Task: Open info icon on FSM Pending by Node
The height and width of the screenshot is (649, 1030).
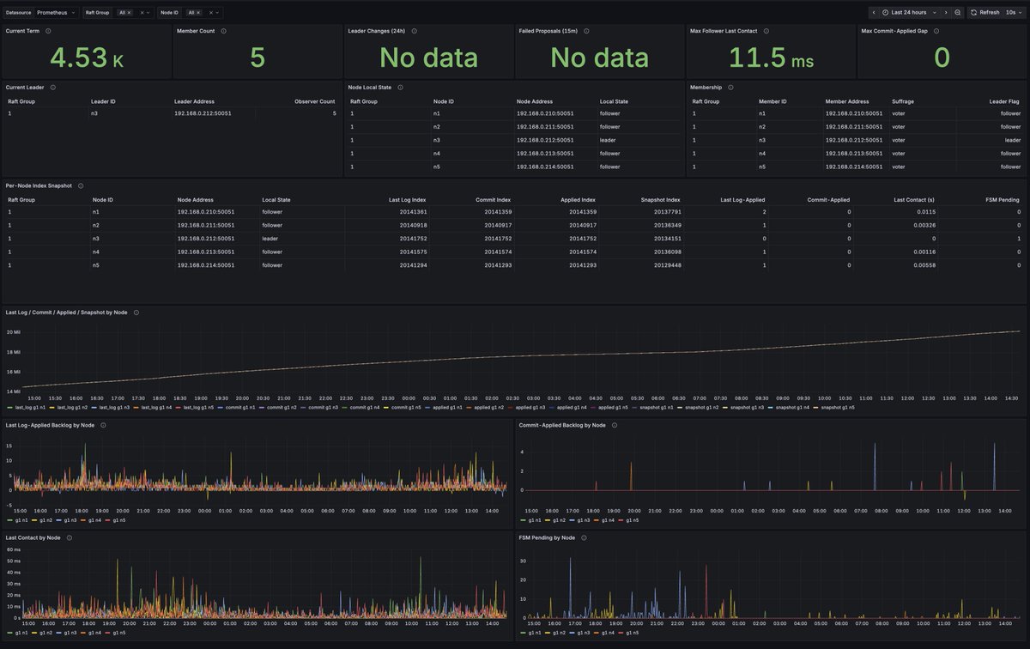Action: (x=584, y=537)
